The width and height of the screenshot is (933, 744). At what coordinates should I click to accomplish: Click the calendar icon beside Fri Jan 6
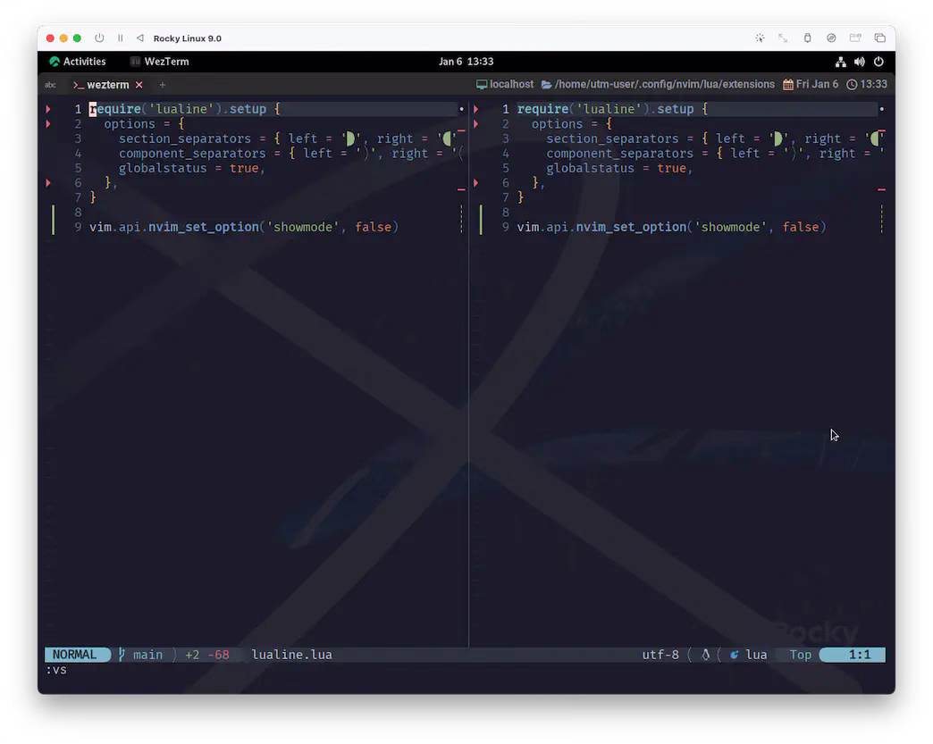coord(788,85)
